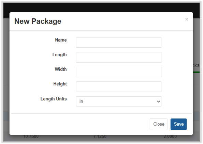Click the Length Units label
This screenshot has width=203, height=144.
(54, 99)
